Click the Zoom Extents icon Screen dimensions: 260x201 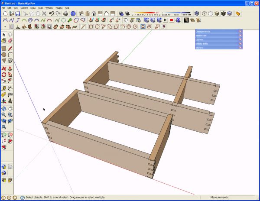pos(4,127)
